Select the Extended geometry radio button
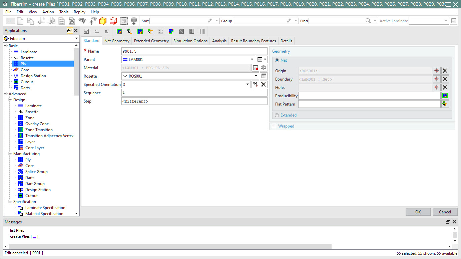The width and height of the screenshot is (461, 259). tap(277, 115)
